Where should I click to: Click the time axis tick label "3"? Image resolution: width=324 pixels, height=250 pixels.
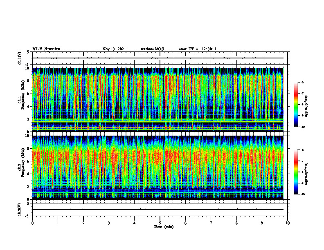(109, 223)
